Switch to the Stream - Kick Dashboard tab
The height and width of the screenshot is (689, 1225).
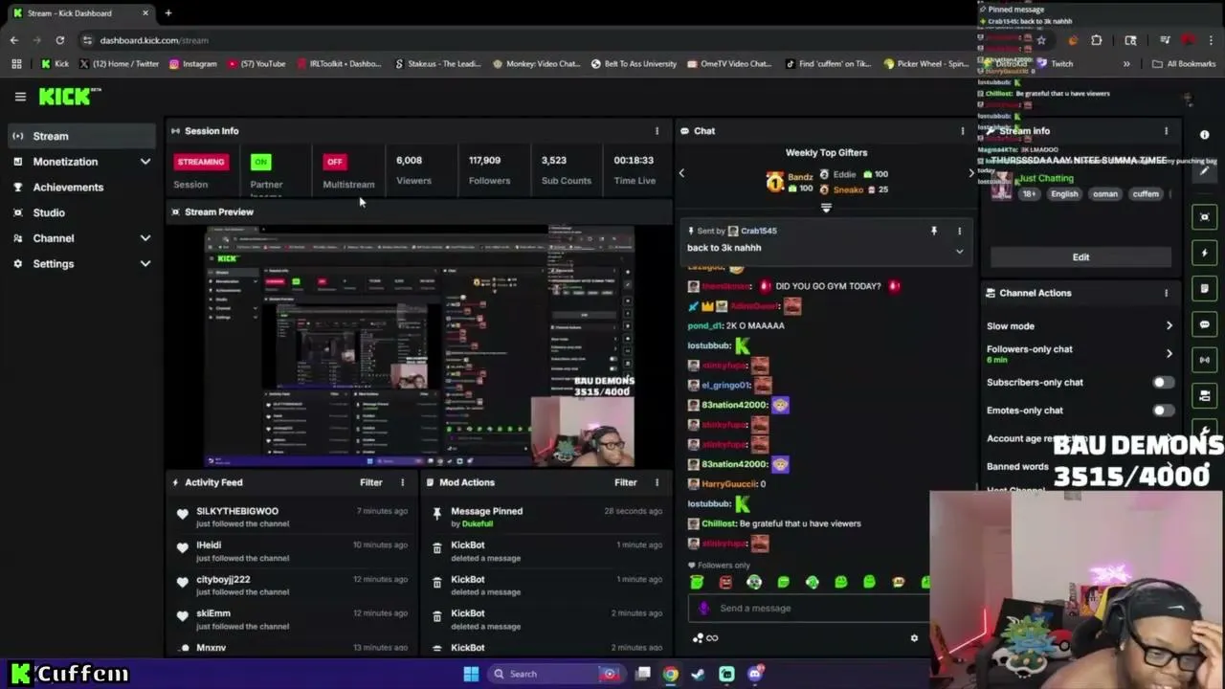click(80, 13)
